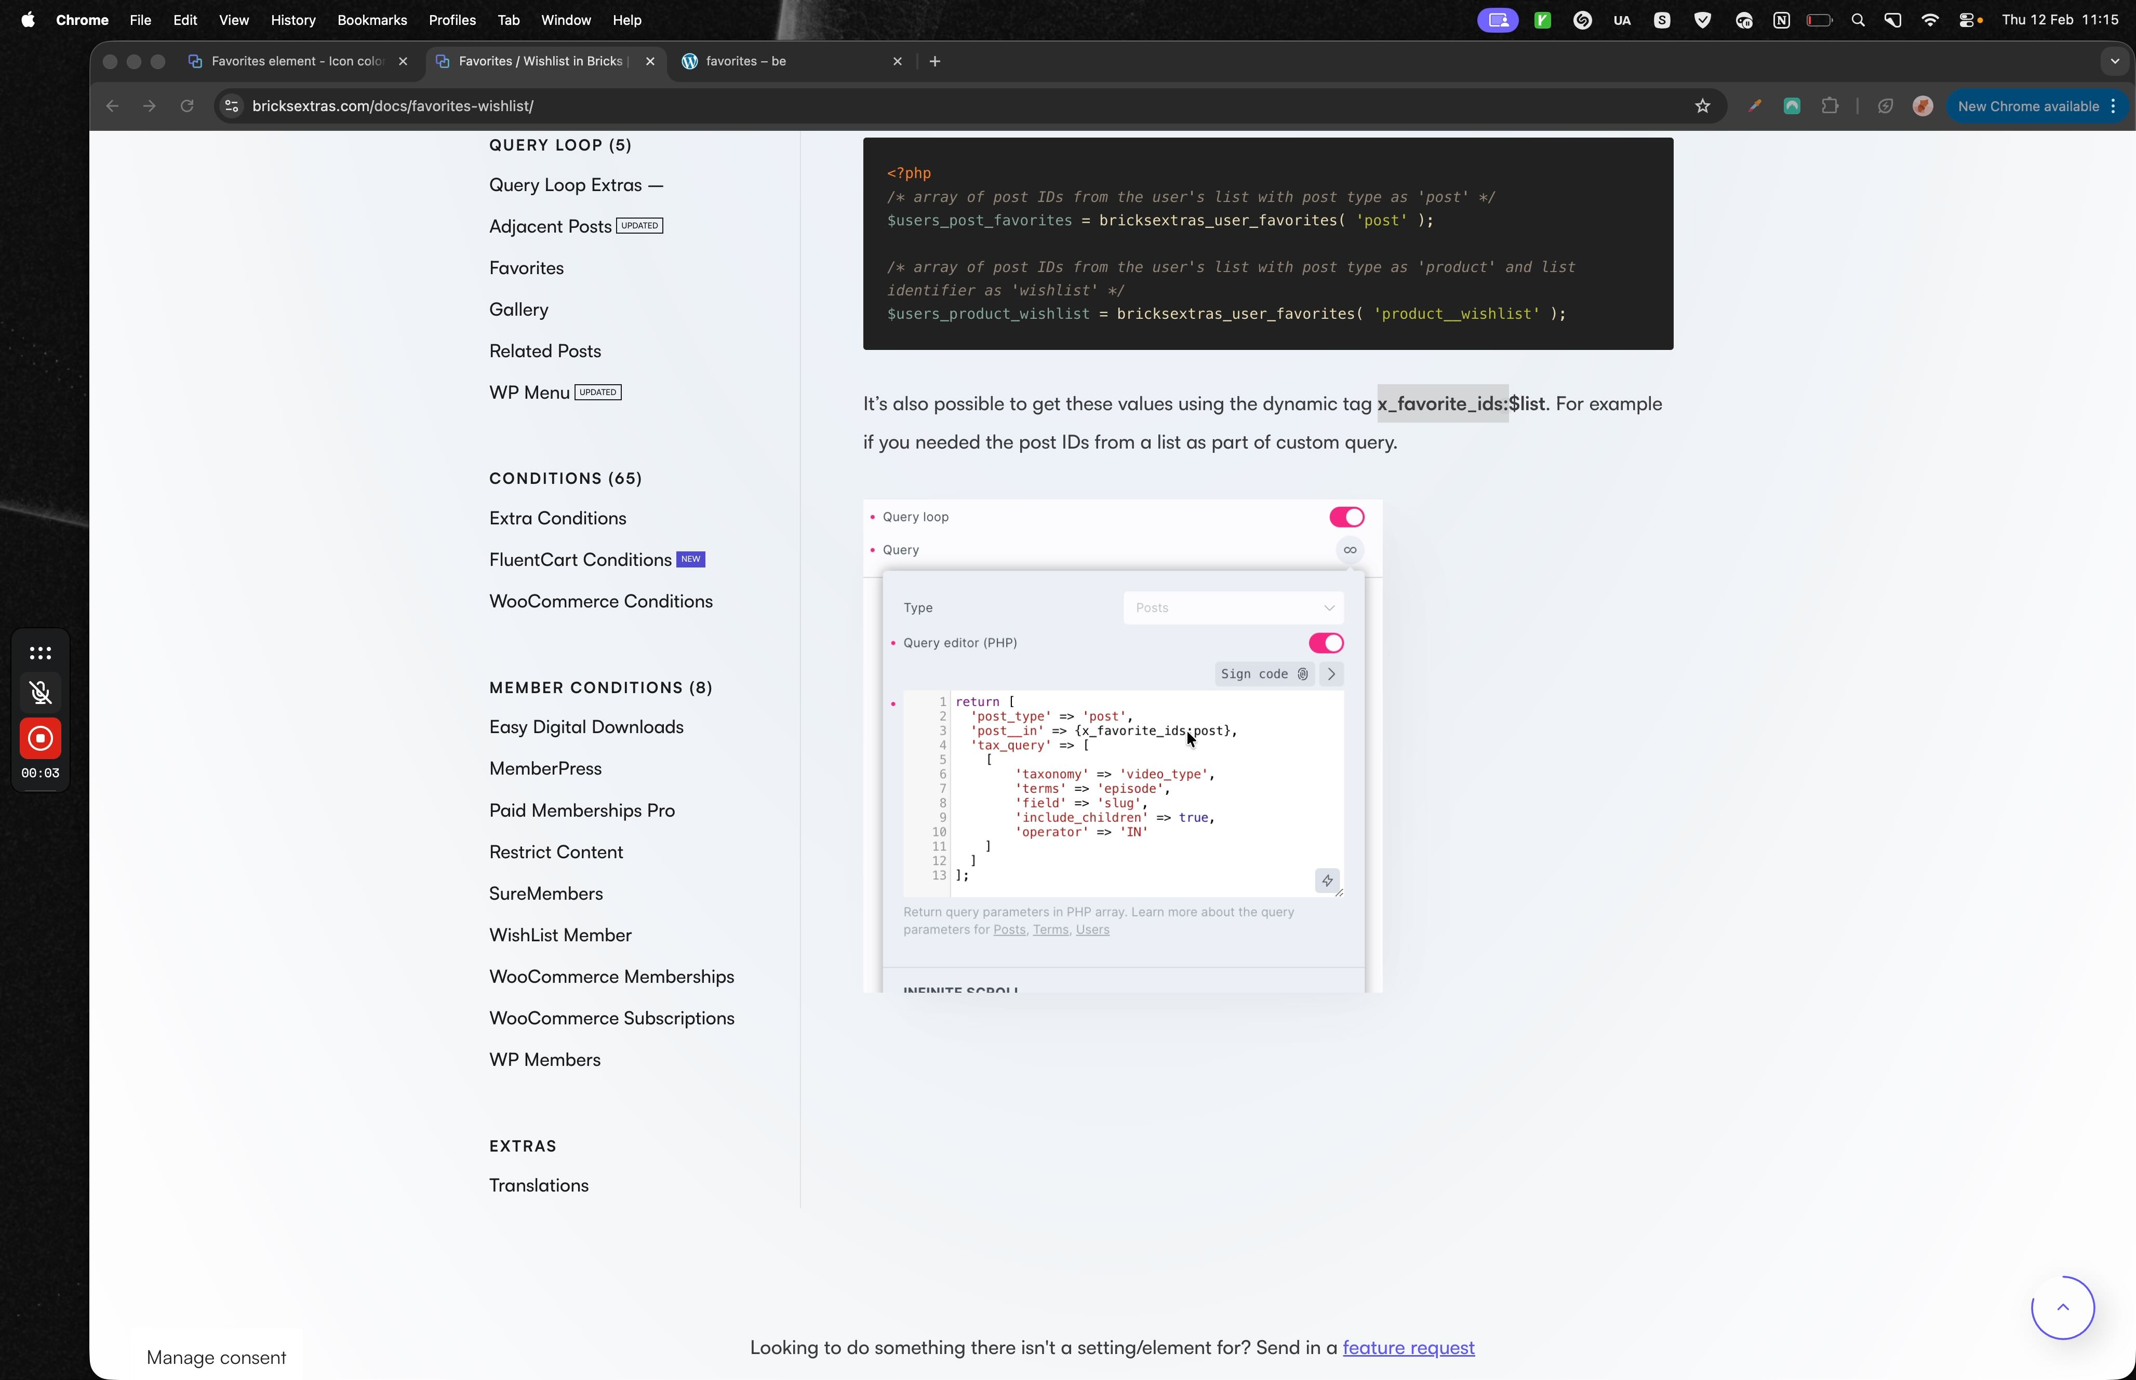Open the Chrome three-dot menu
The height and width of the screenshot is (1380, 2136).
(2114, 106)
